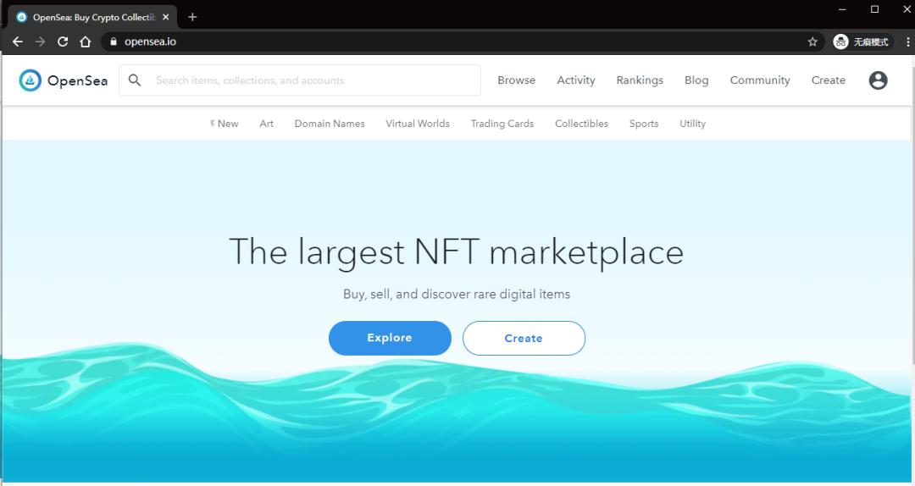Focus the search items input field
The image size is (915, 486).
pos(299,80)
